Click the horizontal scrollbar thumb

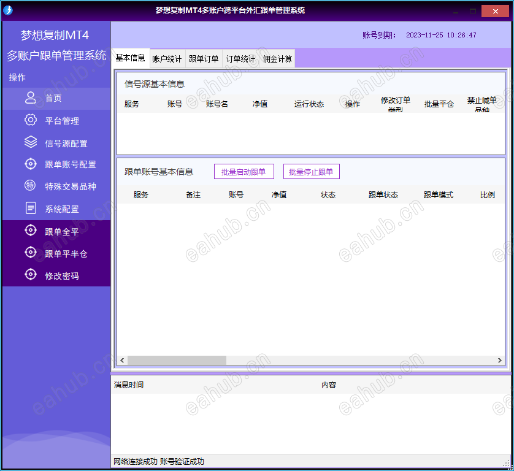(177, 360)
